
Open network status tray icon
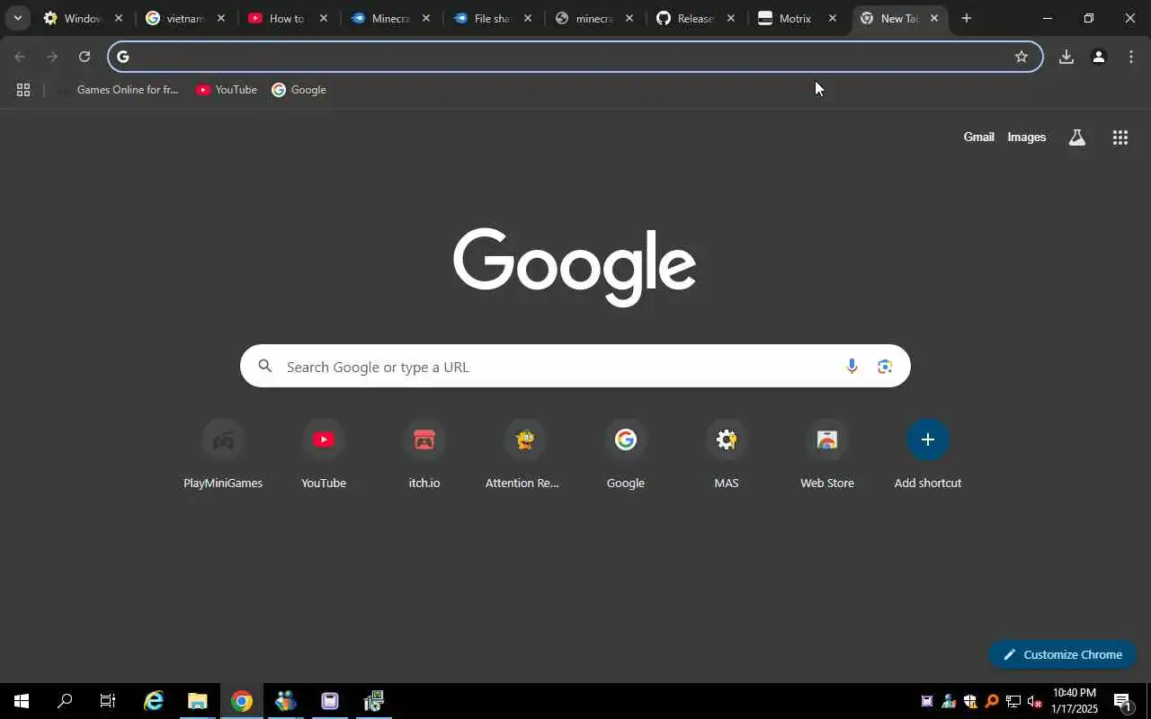pyautogui.click(x=1013, y=702)
